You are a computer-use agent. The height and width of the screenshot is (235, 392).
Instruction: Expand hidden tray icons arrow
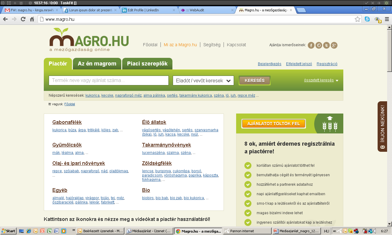pyautogui.click(x=334, y=231)
